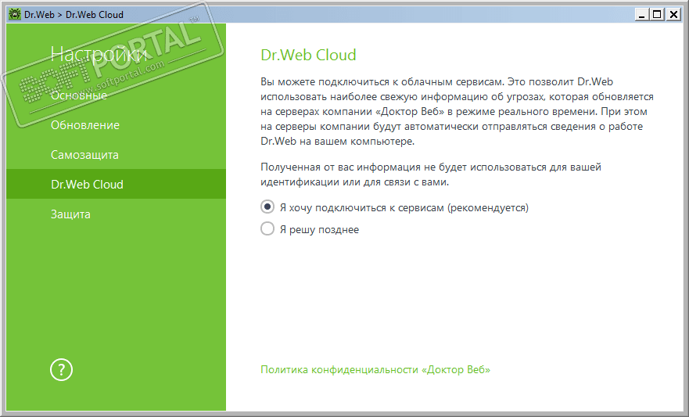Maximize the Dr.Web window
Viewport: 689px width, 417px height.
pyautogui.click(x=658, y=15)
